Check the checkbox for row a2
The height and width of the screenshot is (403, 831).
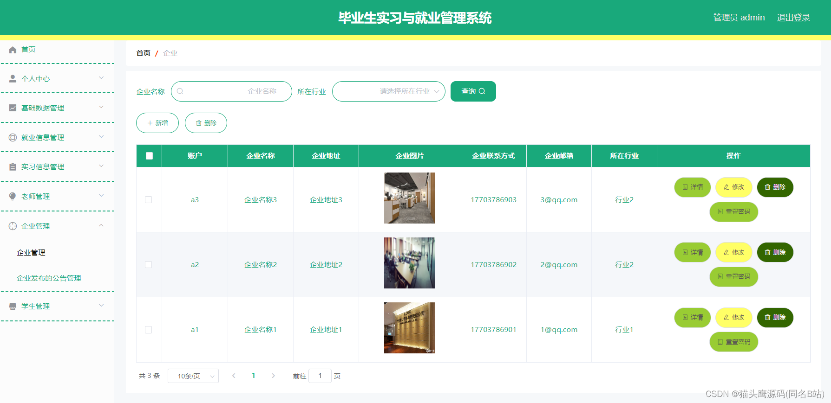pos(149,264)
